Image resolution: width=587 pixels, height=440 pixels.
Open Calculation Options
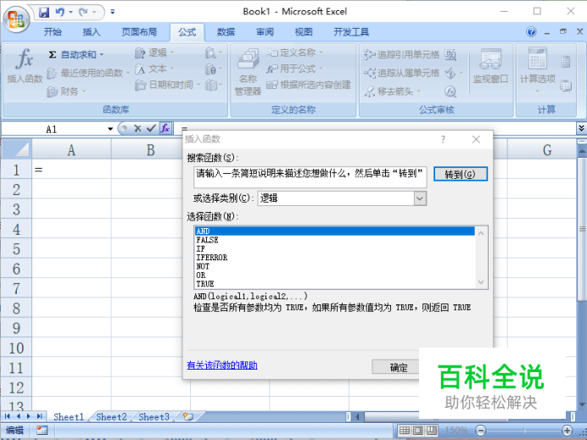pos(538,70)
